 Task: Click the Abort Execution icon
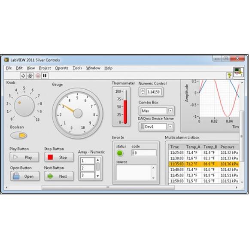click(38, 76)
